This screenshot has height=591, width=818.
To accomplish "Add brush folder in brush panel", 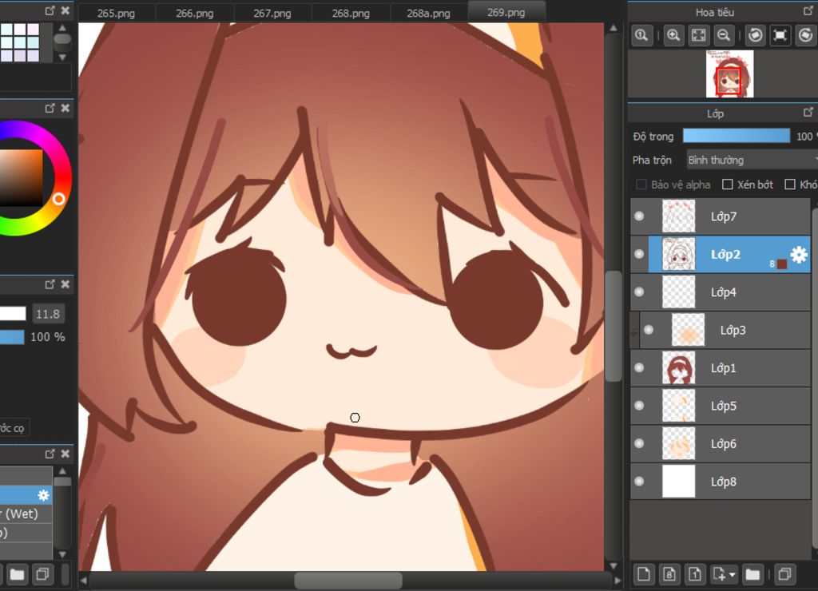I will 17,574.
